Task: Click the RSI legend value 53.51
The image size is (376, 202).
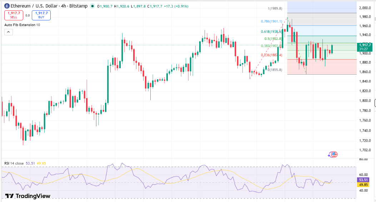Action: click(x=30, y=163)
